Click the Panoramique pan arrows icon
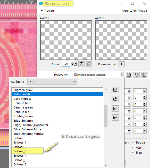 tap(121, 64)
